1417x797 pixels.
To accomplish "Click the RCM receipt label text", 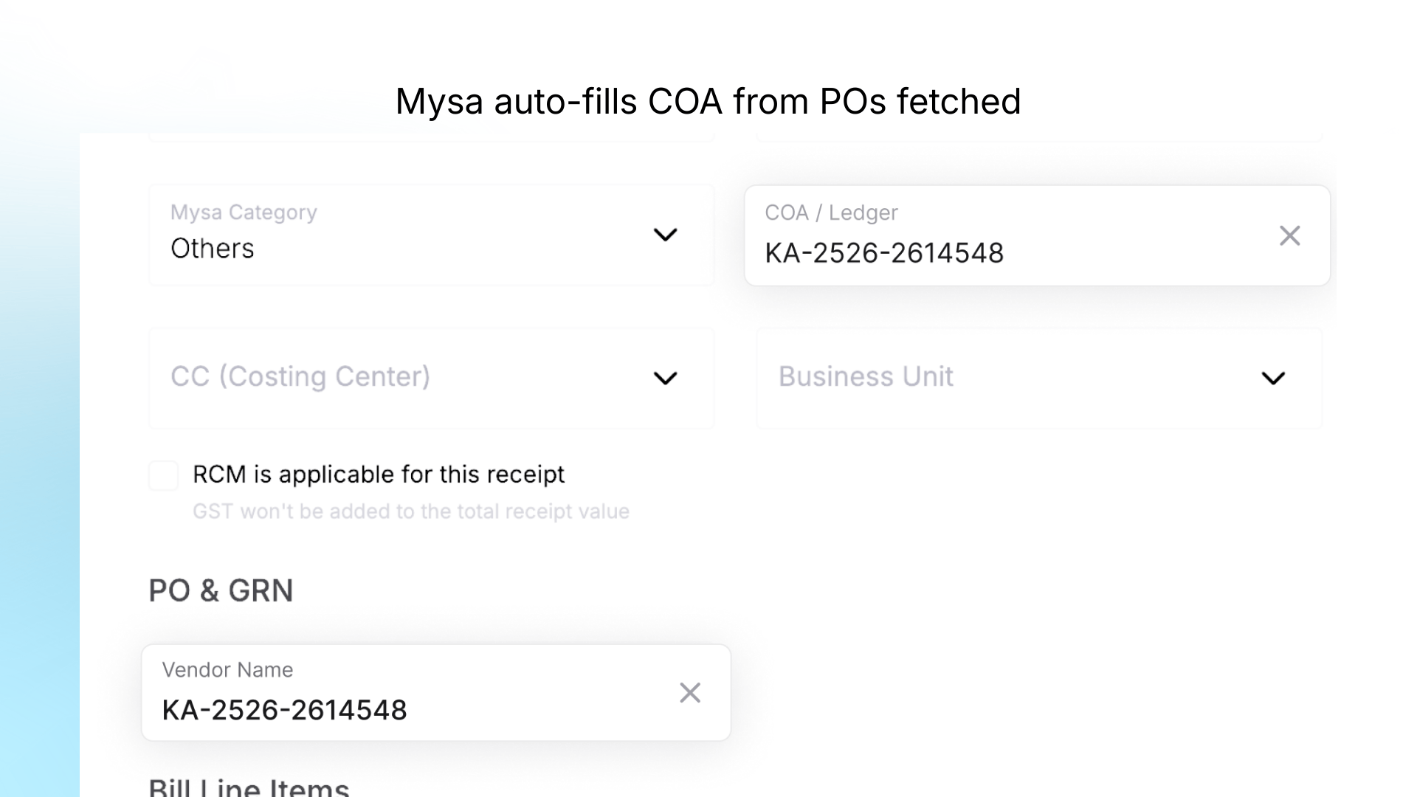I will pos(379,475).
